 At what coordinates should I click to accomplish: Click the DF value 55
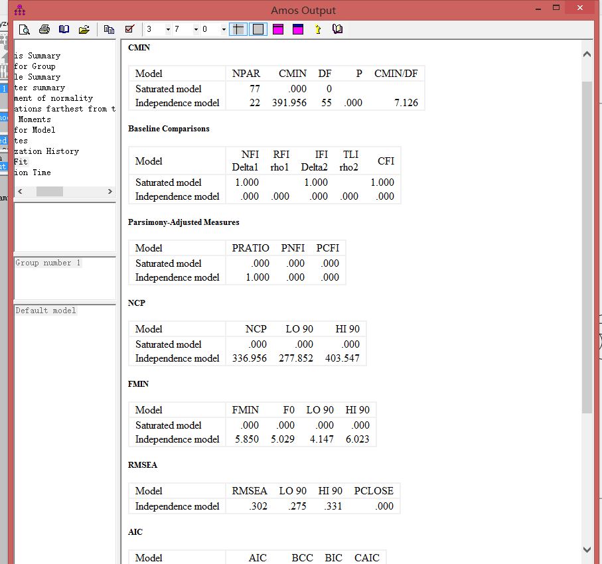[326, 102]
